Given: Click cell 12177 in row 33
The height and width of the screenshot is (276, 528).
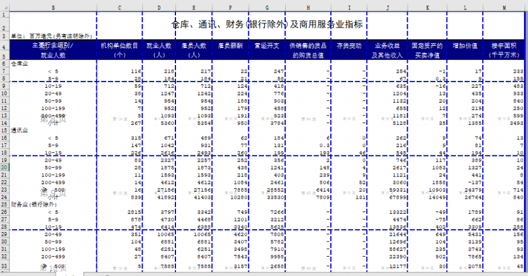Looking at the screenshot, I should click(x=397, y=266).
